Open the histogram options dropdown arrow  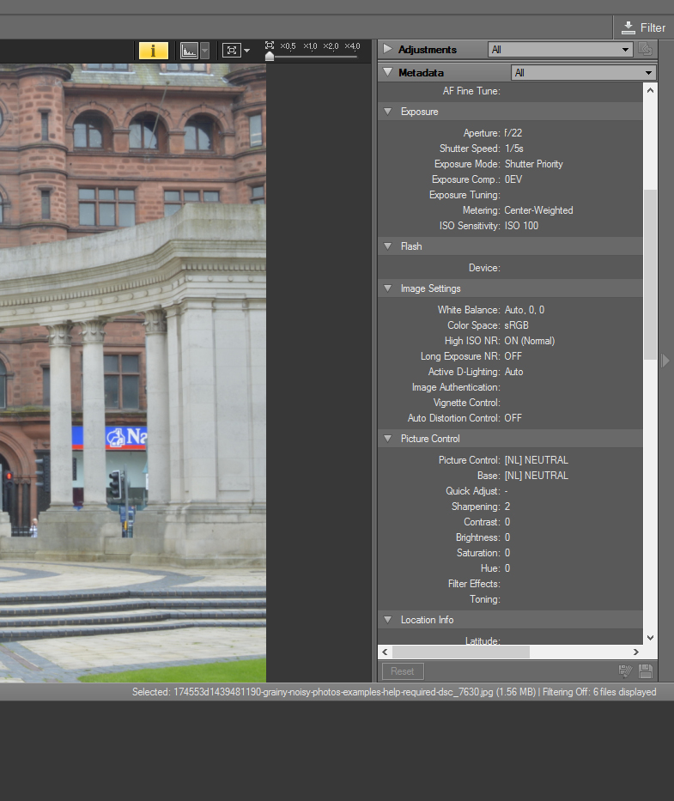coord(204,51)
